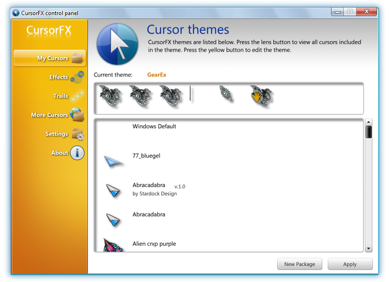Click the first GearEx cursor preview
The height and width of the screenshot is (282, 389).
110,96
